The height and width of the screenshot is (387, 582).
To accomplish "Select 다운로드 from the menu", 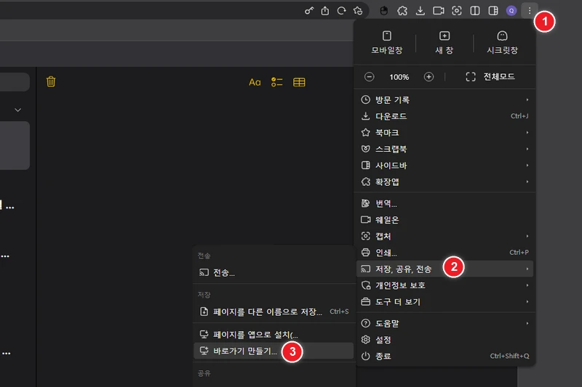I will [445, 116].
